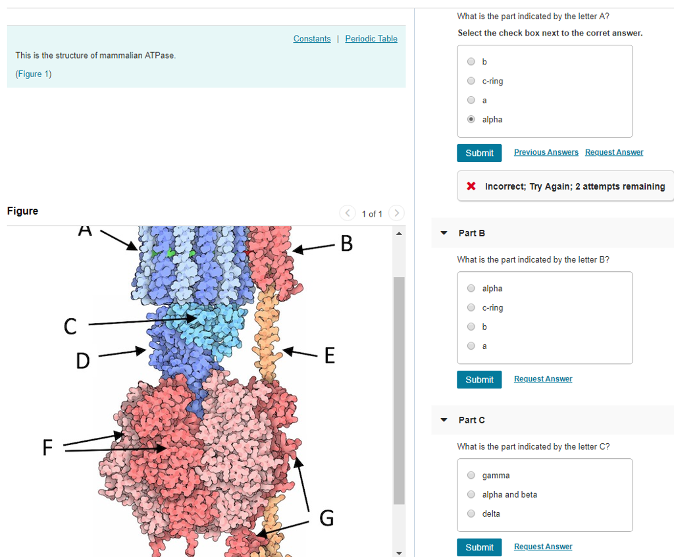Select 'gamma' option in Part C
Viewport: 674px width, 557px height.
(x=471, y=475)
